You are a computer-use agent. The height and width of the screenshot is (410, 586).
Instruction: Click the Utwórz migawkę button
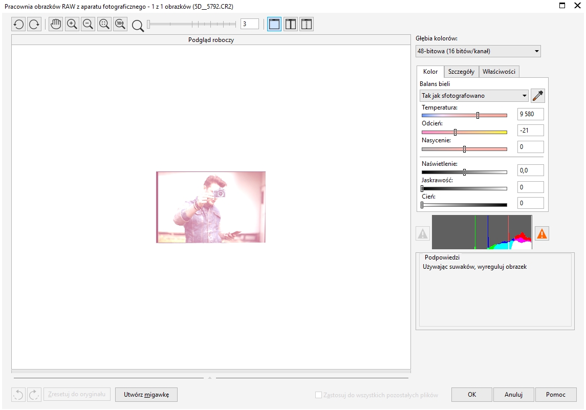[146, 395]
